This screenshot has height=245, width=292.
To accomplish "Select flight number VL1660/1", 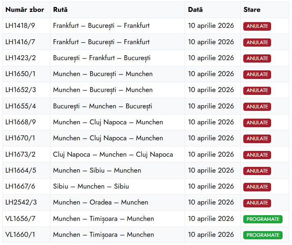I will tap(20, 235).
